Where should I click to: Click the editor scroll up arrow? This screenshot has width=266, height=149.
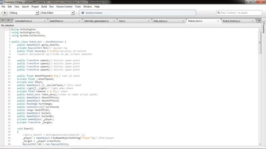click(x=260, y=29)
